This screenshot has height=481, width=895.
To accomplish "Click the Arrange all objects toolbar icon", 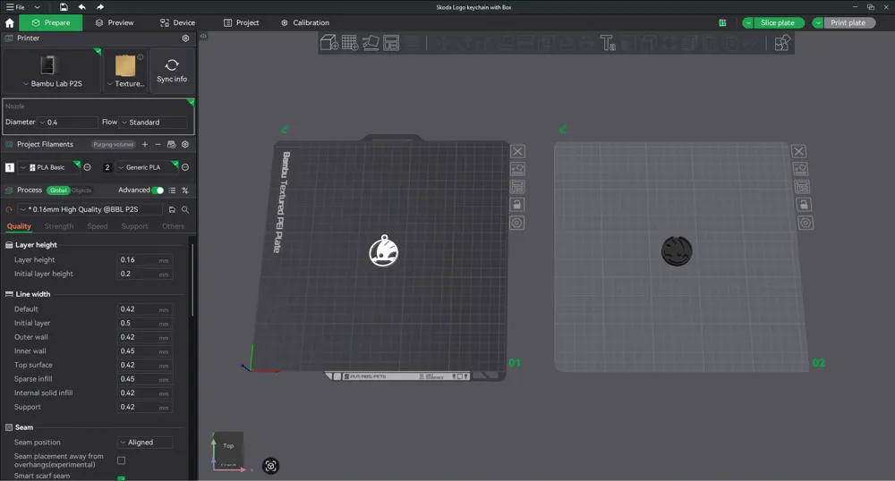I will point(391,43).
